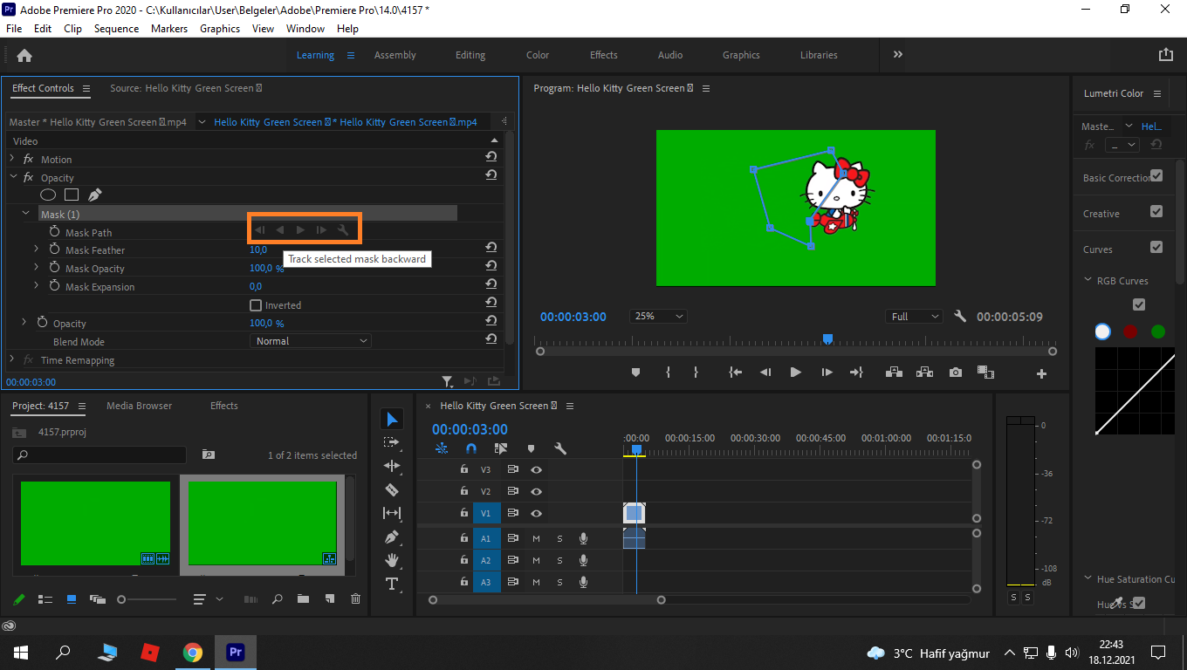1187x670 pixels.
Task: Open mask tracking method wrench settings
Action: coord(343,230)
